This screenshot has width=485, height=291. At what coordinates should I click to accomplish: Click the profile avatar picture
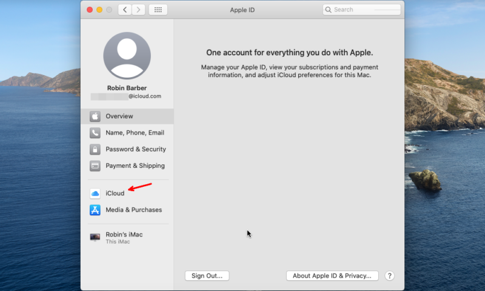point(127,56)
